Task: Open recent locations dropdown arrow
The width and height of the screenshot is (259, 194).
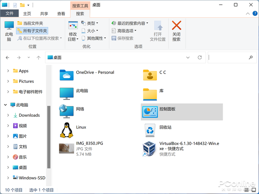Action: point(28,57)
